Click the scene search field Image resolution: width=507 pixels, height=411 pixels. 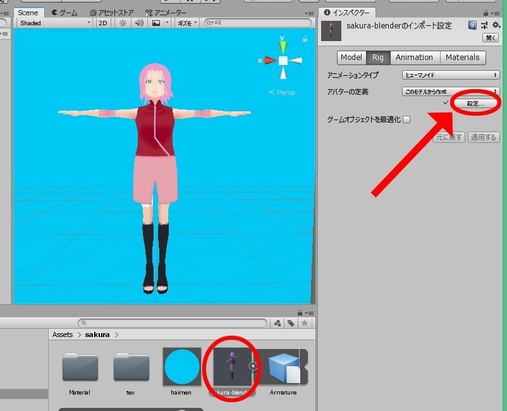coord(258,23)
